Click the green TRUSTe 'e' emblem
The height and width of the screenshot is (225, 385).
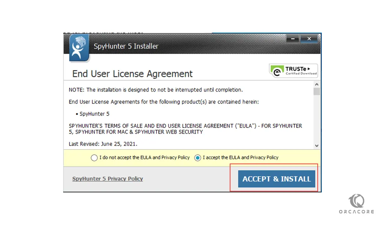point(277,71)
